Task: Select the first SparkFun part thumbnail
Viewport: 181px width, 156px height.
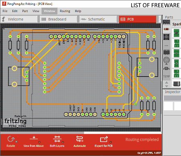Action: pos(177,33)
